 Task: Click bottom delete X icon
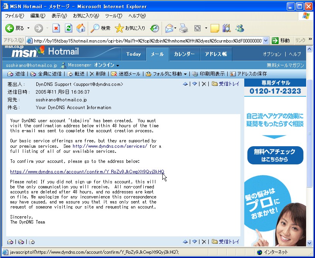click(x=204, y=242)
